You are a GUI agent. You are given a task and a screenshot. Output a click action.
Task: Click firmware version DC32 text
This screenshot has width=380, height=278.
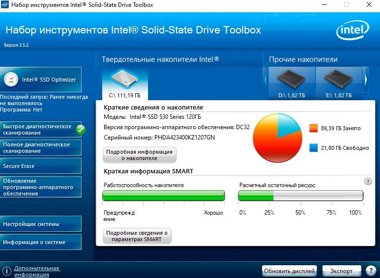243,127
